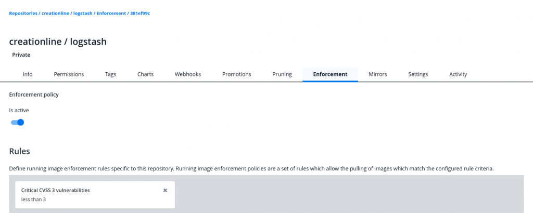Image resolution: width=533 pixels, height=213 pixels.
Task: Go to the Settings tab
Action: coord(418,74)
